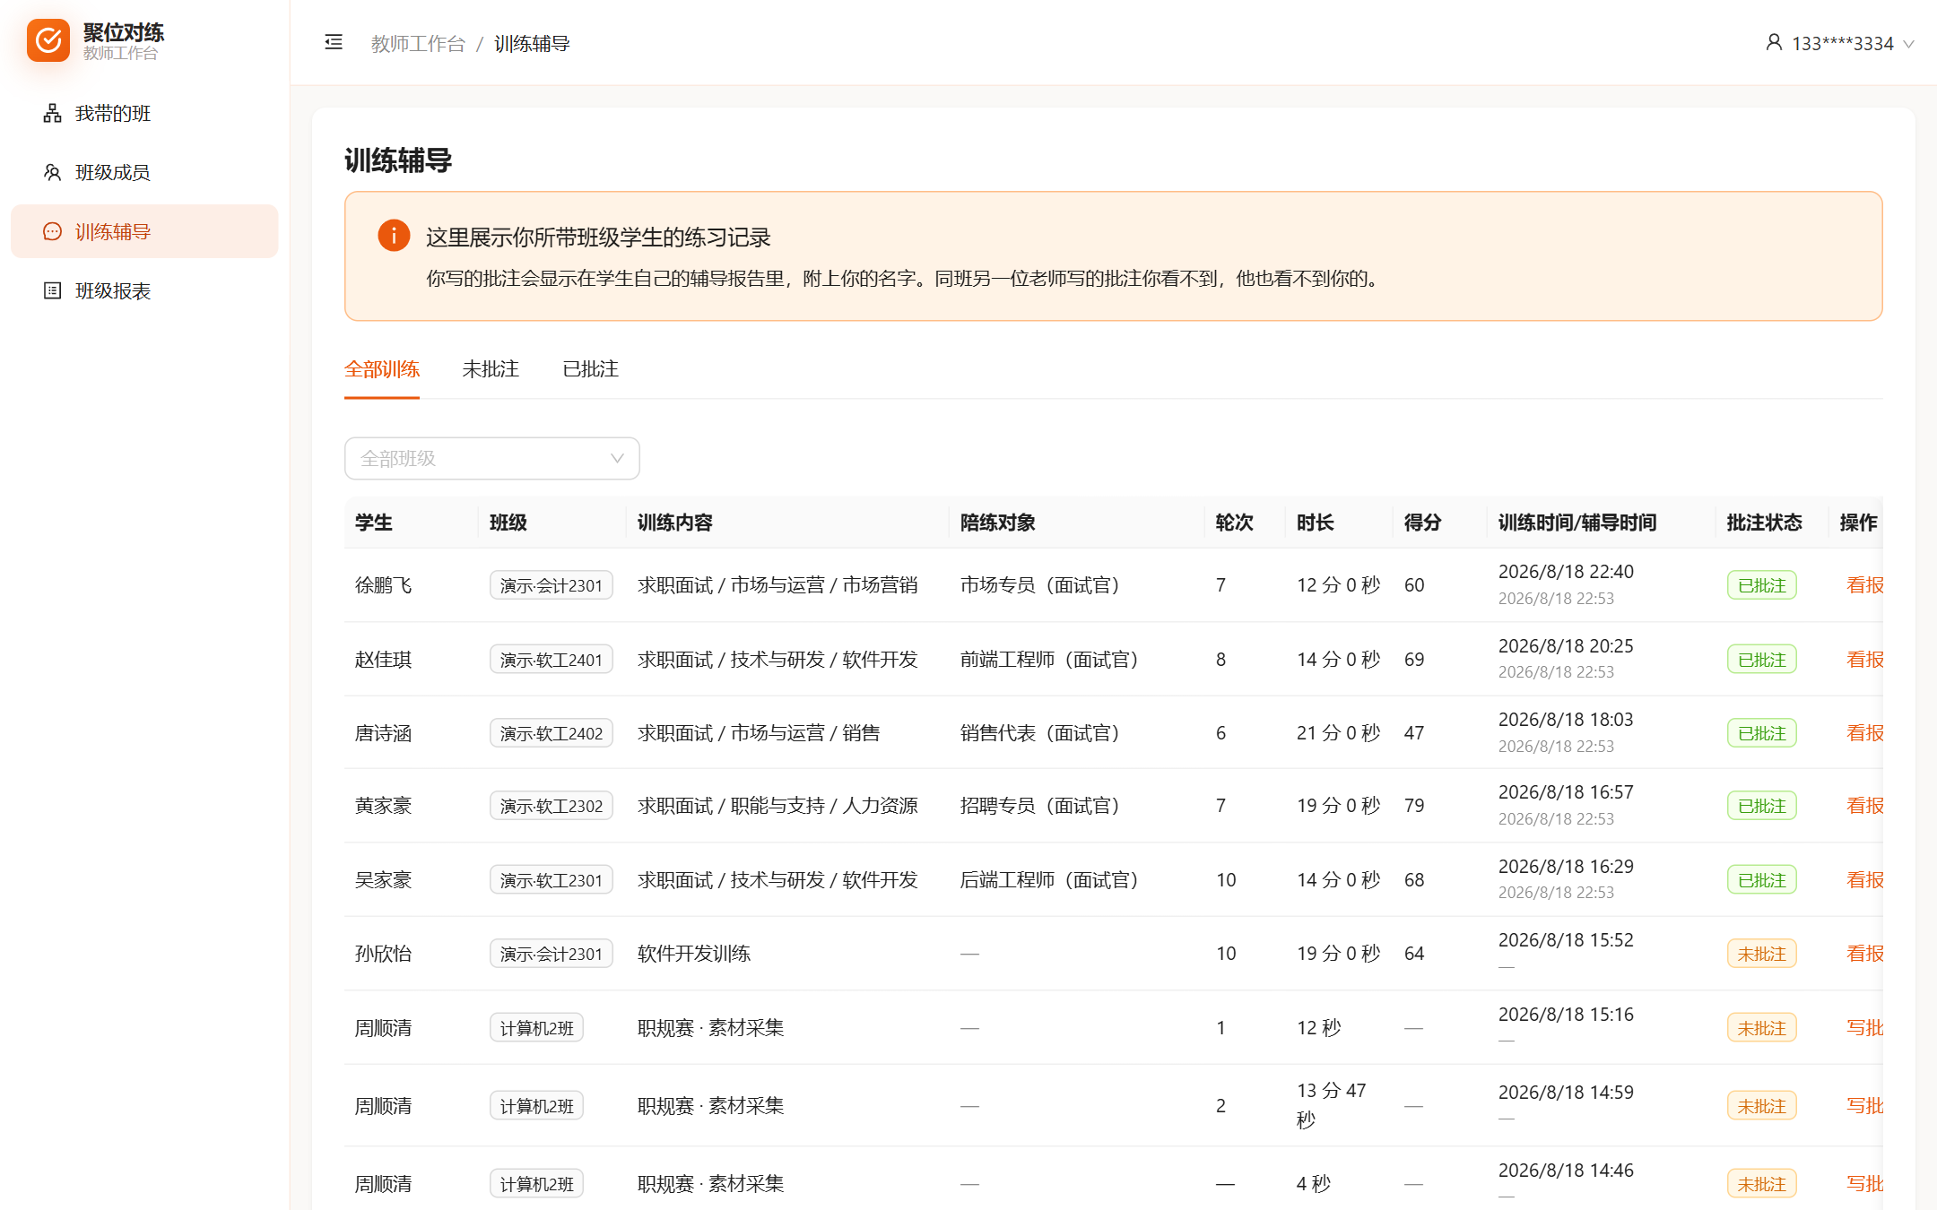Click the 未批注 status tag in 孙欣怡's row
This screenshot has height=1210, width=1937.
pos(1762,954)
